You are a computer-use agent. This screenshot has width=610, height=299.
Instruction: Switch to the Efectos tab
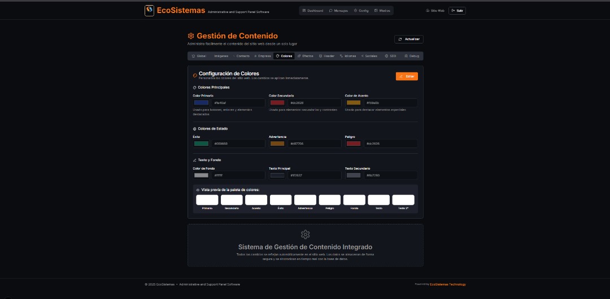(x=306, y=56)
